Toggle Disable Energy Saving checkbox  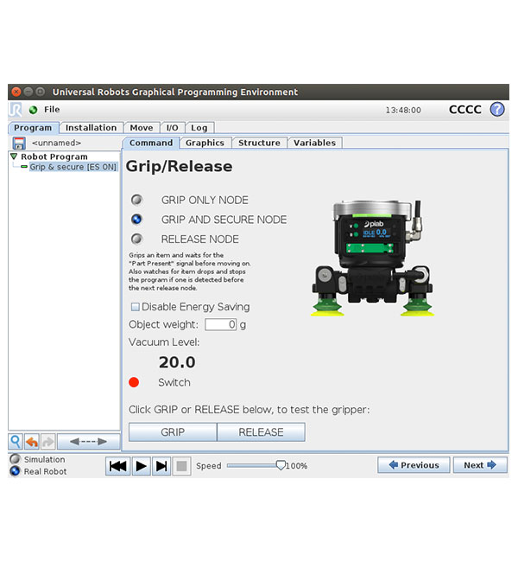click(x=135, y=307)
